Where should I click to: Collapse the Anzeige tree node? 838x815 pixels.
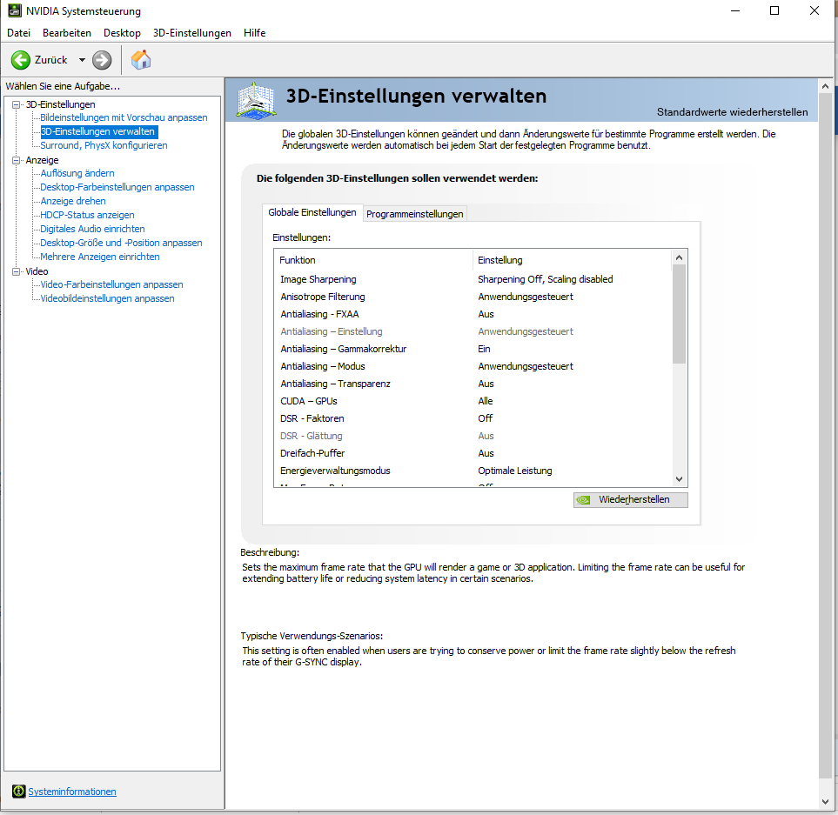[x=16, y=160]
